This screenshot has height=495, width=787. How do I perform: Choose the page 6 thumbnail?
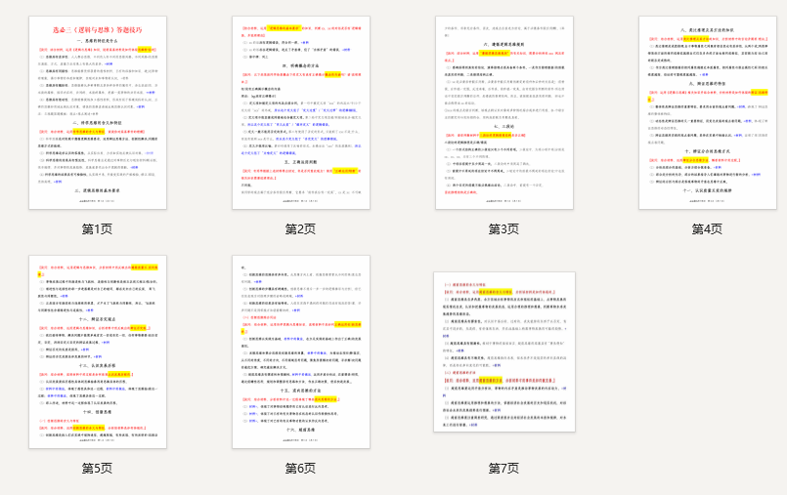pos(301,351)
